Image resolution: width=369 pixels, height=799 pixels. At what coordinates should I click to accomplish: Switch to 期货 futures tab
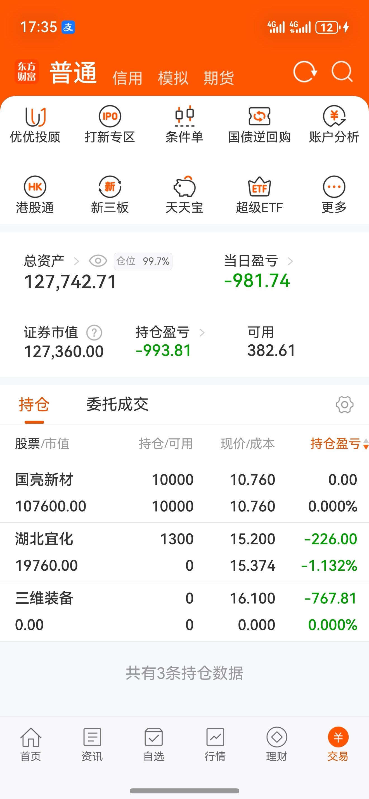point(219,78)
